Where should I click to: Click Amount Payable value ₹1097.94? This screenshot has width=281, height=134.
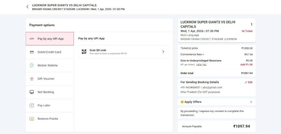tap(241, 126)
